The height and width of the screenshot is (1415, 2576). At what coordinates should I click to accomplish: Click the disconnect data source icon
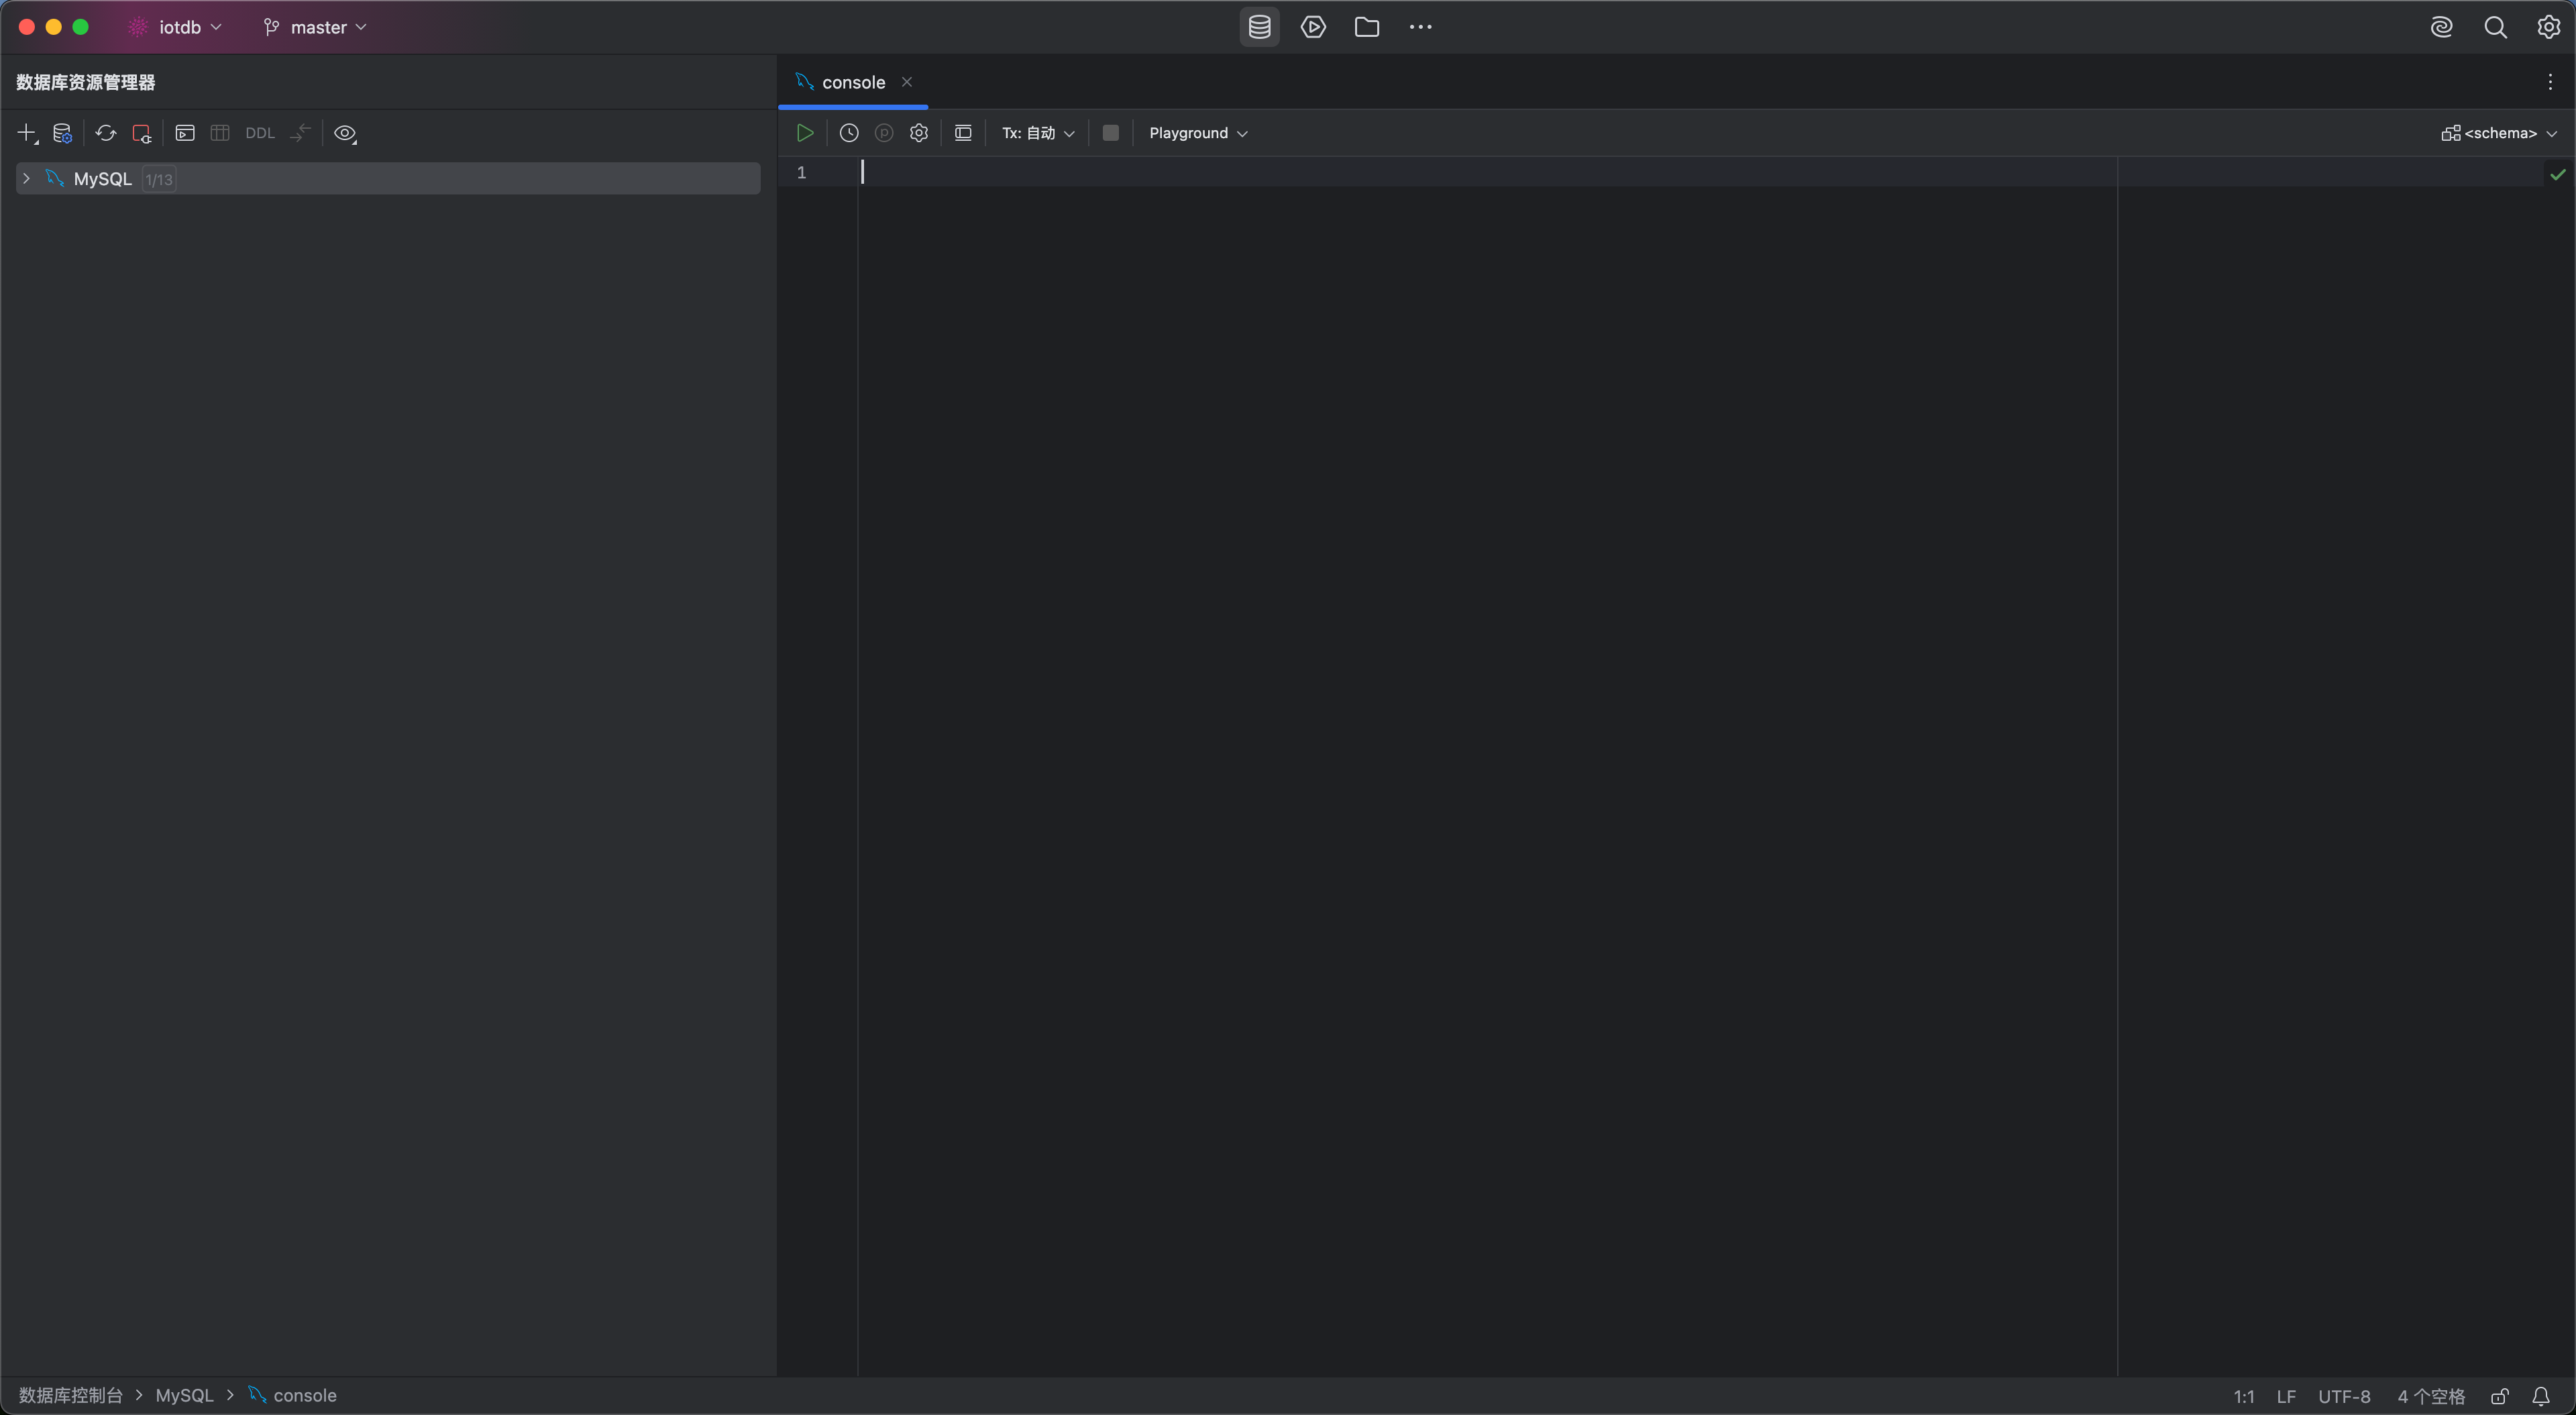pyautogui.click(x=142, y=133)
